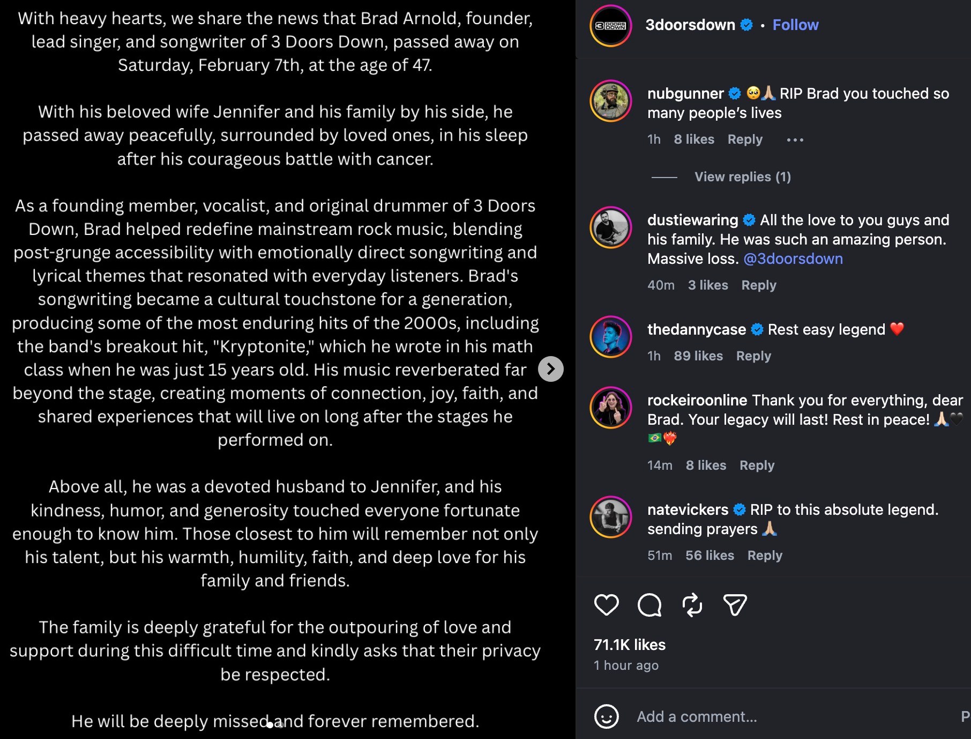This screenshot has height=739, width=971.
Task: Open emoji picker smiley icon
Action: click(x=607, y=716)
